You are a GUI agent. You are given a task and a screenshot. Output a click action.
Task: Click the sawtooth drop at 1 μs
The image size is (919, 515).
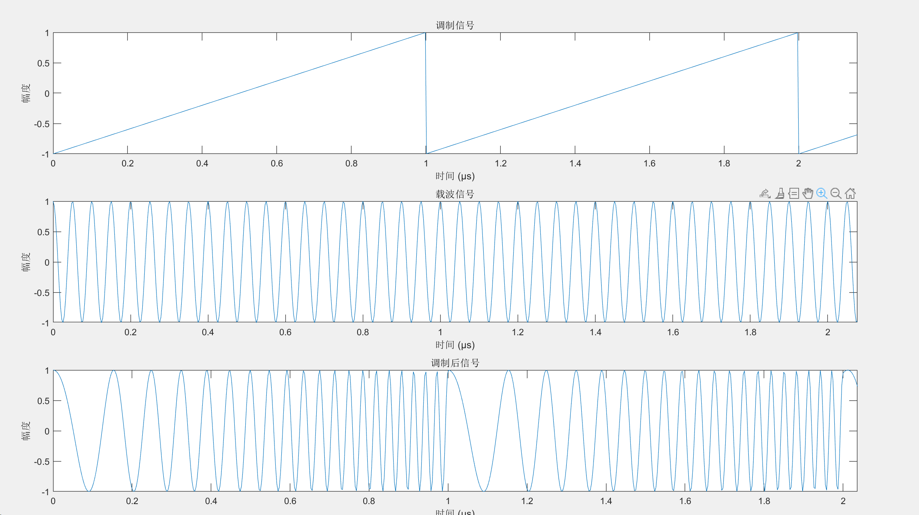[x=426, y=93]
